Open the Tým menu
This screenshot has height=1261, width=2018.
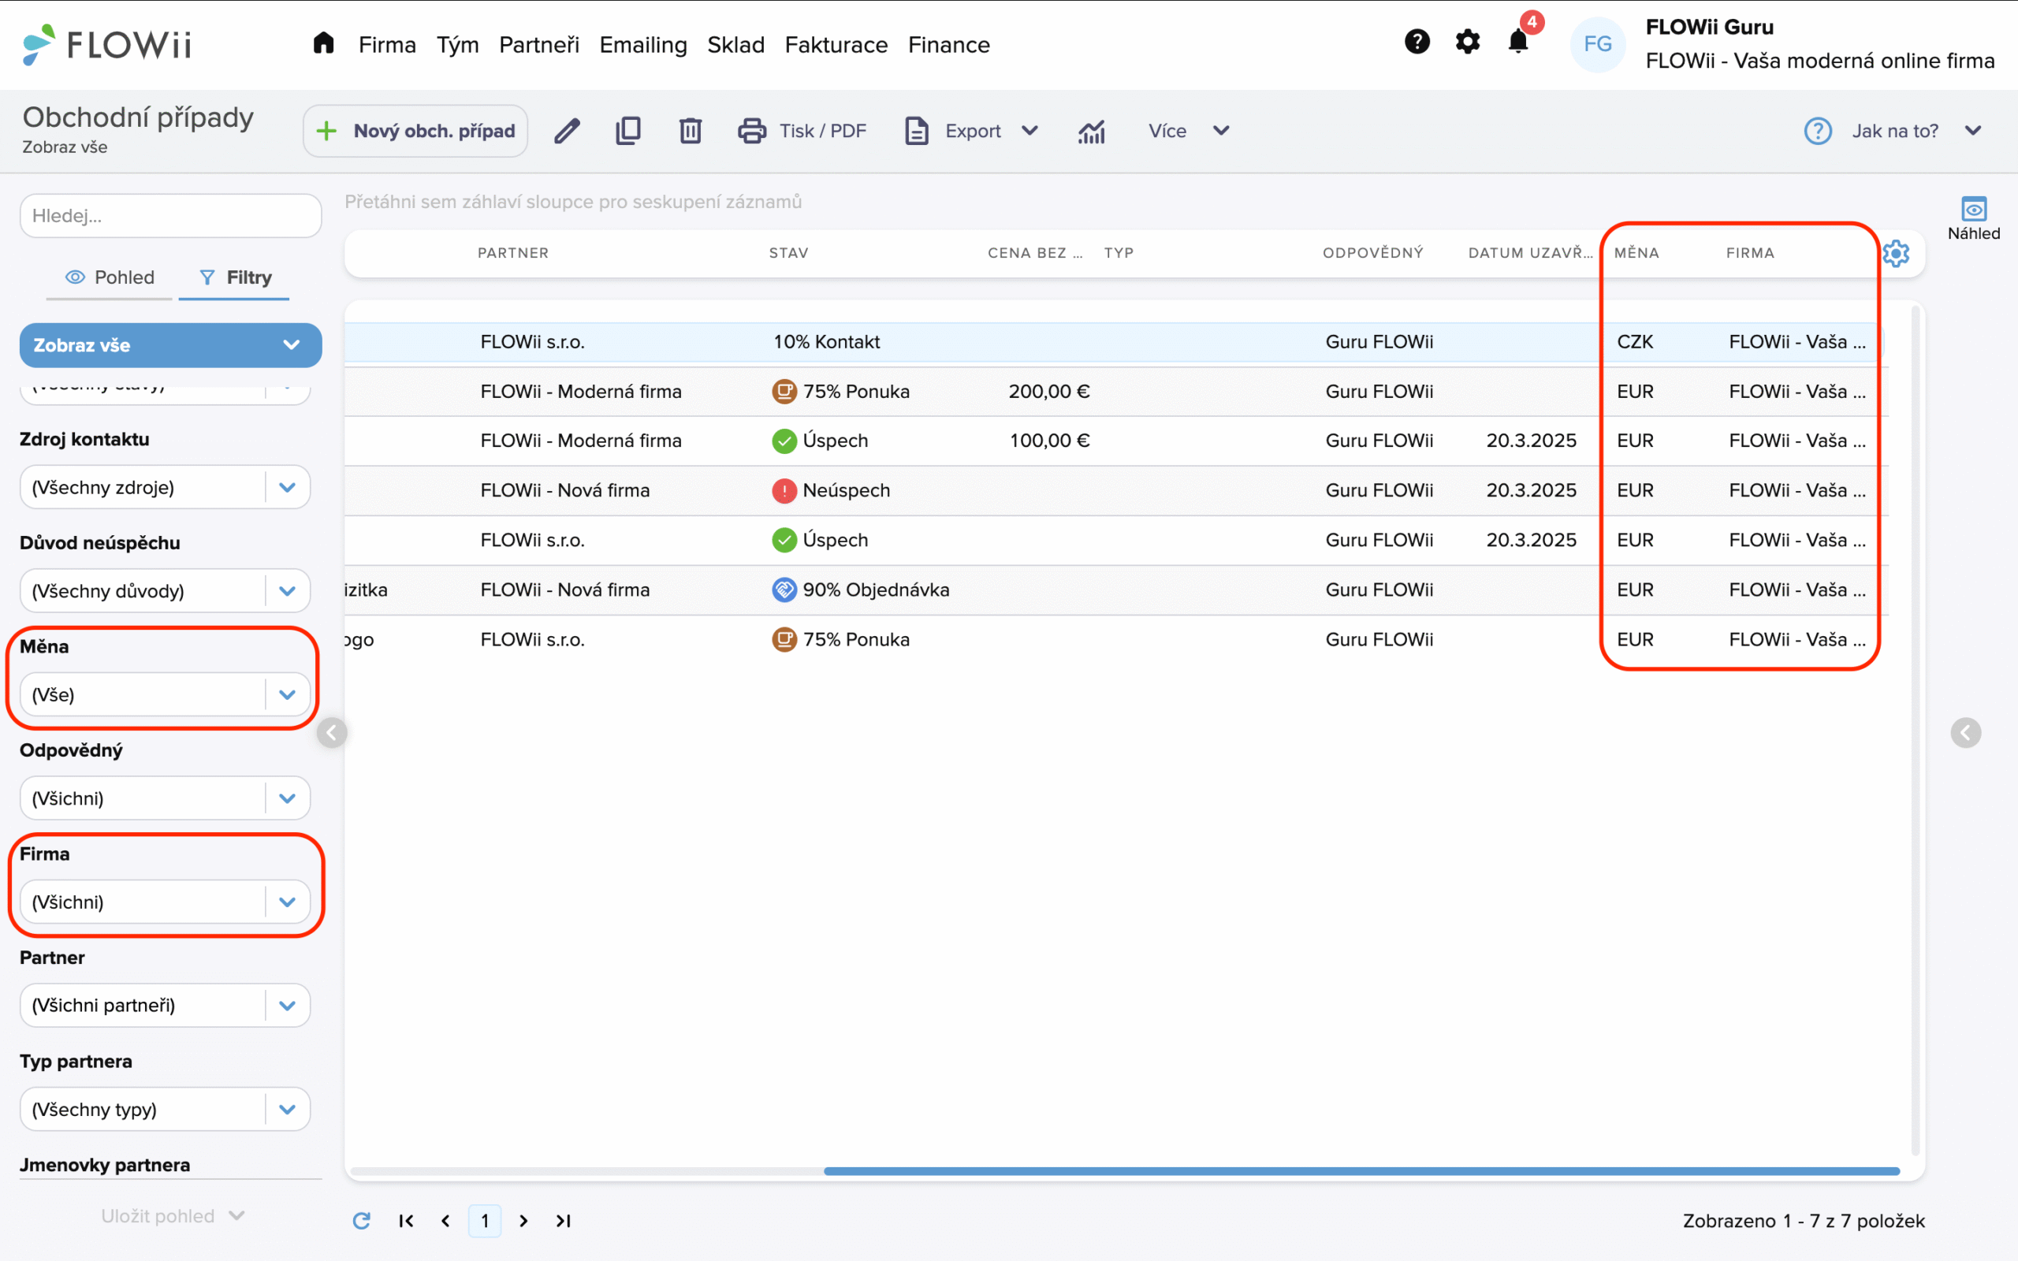click(457, 45)
